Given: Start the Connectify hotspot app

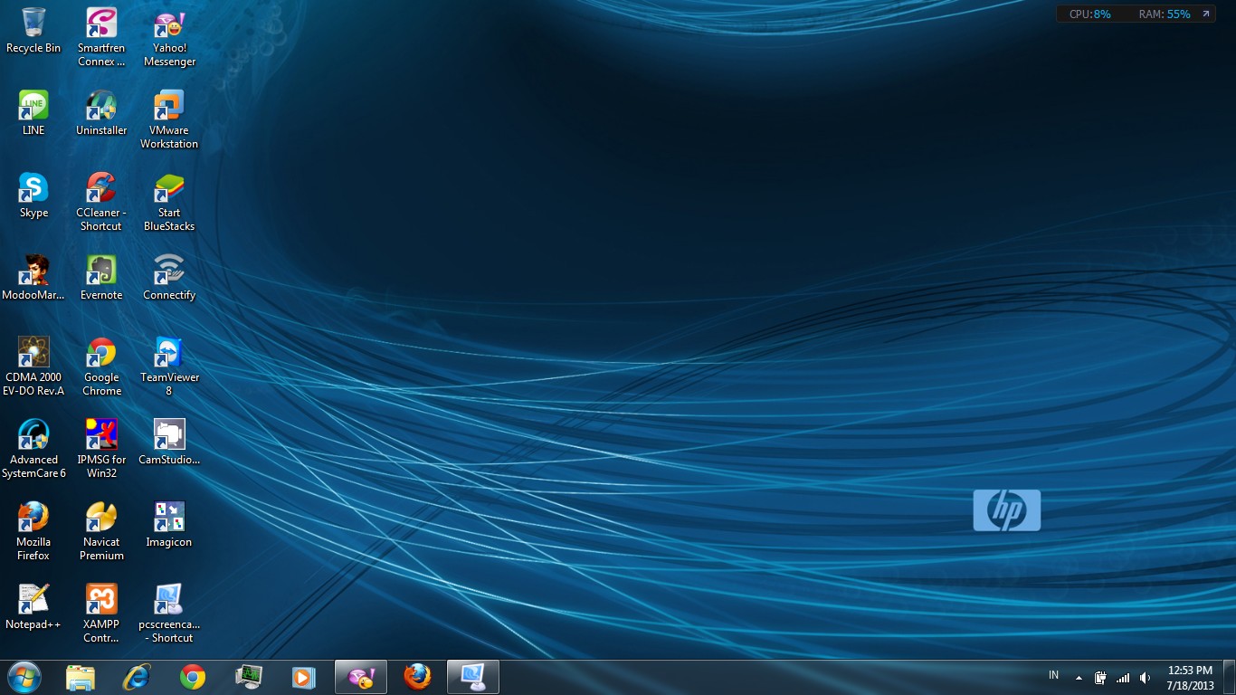Looking at the screenshot, I should coord(168,271).
